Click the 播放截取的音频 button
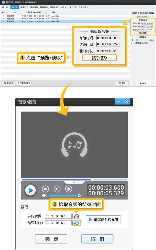The image size is (156, 250). (x=103, y=219)
